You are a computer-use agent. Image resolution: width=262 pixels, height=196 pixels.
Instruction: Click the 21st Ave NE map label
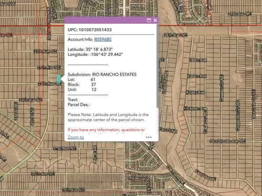(65, 149)
